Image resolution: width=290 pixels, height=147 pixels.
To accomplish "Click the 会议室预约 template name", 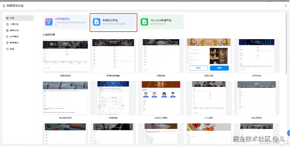I will pyautogui.click(x=257, y=118).
